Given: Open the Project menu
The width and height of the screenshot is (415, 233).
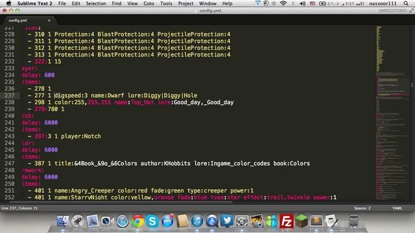Looking at the screenshot, I should 185,3.
